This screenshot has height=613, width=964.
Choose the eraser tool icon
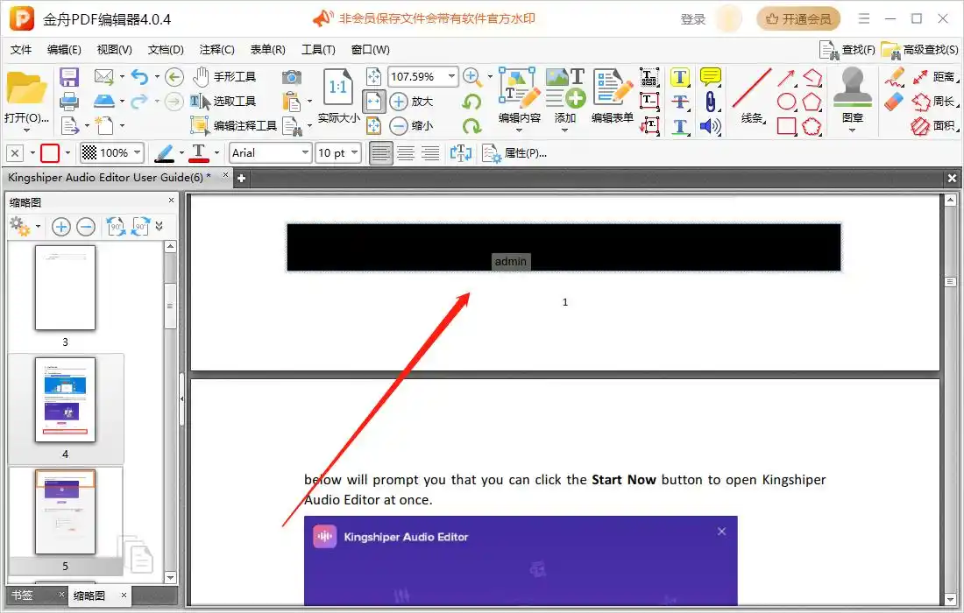893,102
